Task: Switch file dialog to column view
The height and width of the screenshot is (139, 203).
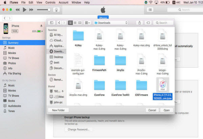Action: pyautogui.click(x=80, y=23)
